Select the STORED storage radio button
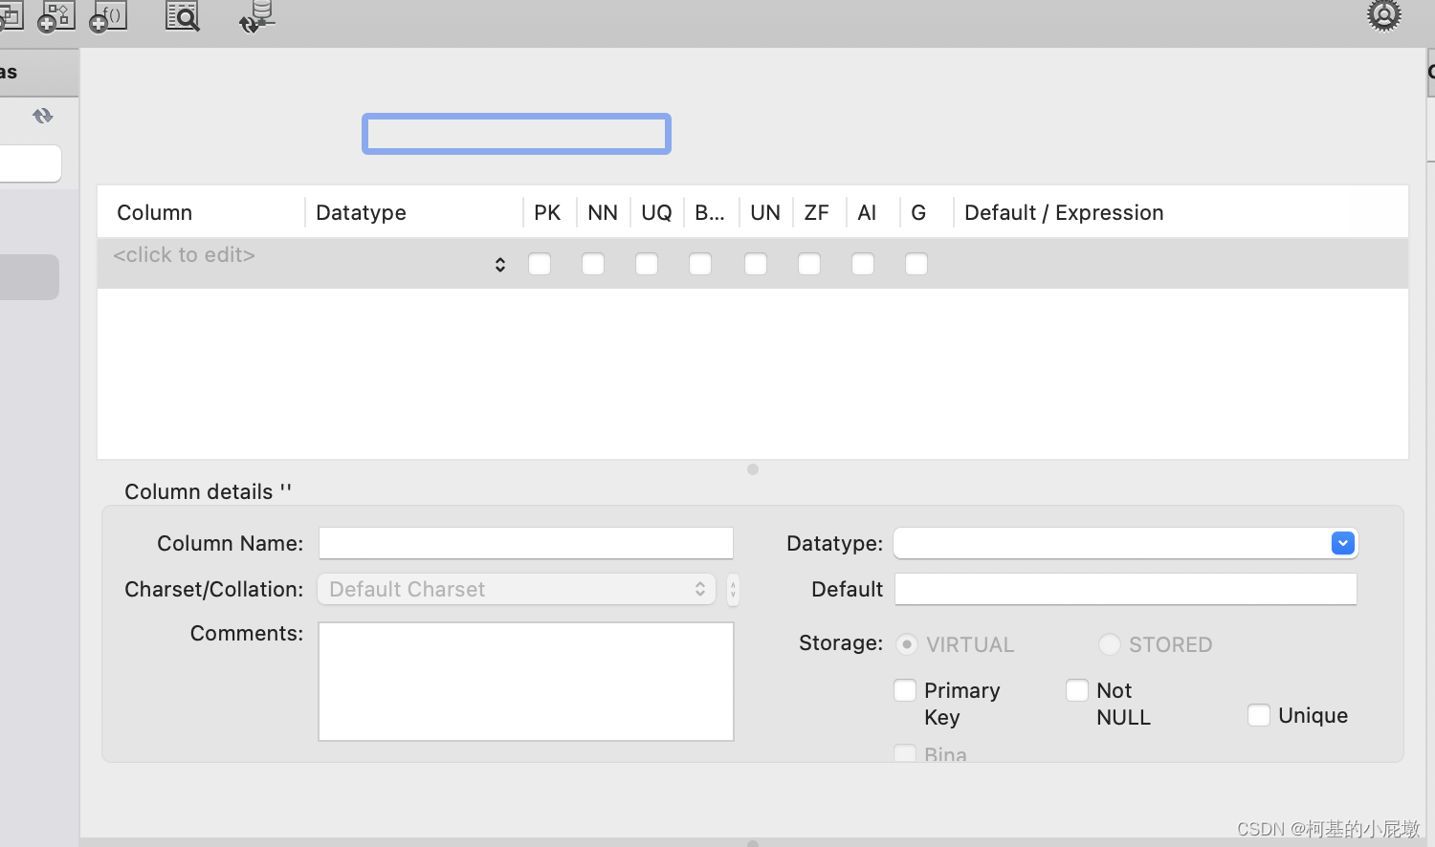 (1110, 644)
